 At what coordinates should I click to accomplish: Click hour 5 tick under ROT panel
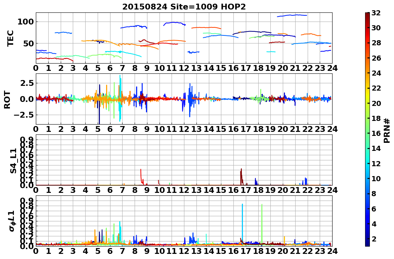point(98,129)
